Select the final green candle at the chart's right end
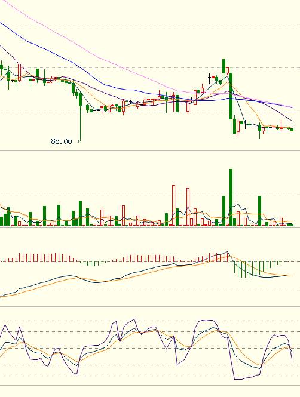 [x=292, y=130]
